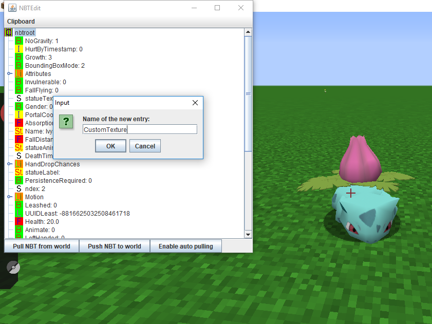Select the 'Animate: 0' entry
The height and width of the screenshot is (324, 432).
[40, 230]
